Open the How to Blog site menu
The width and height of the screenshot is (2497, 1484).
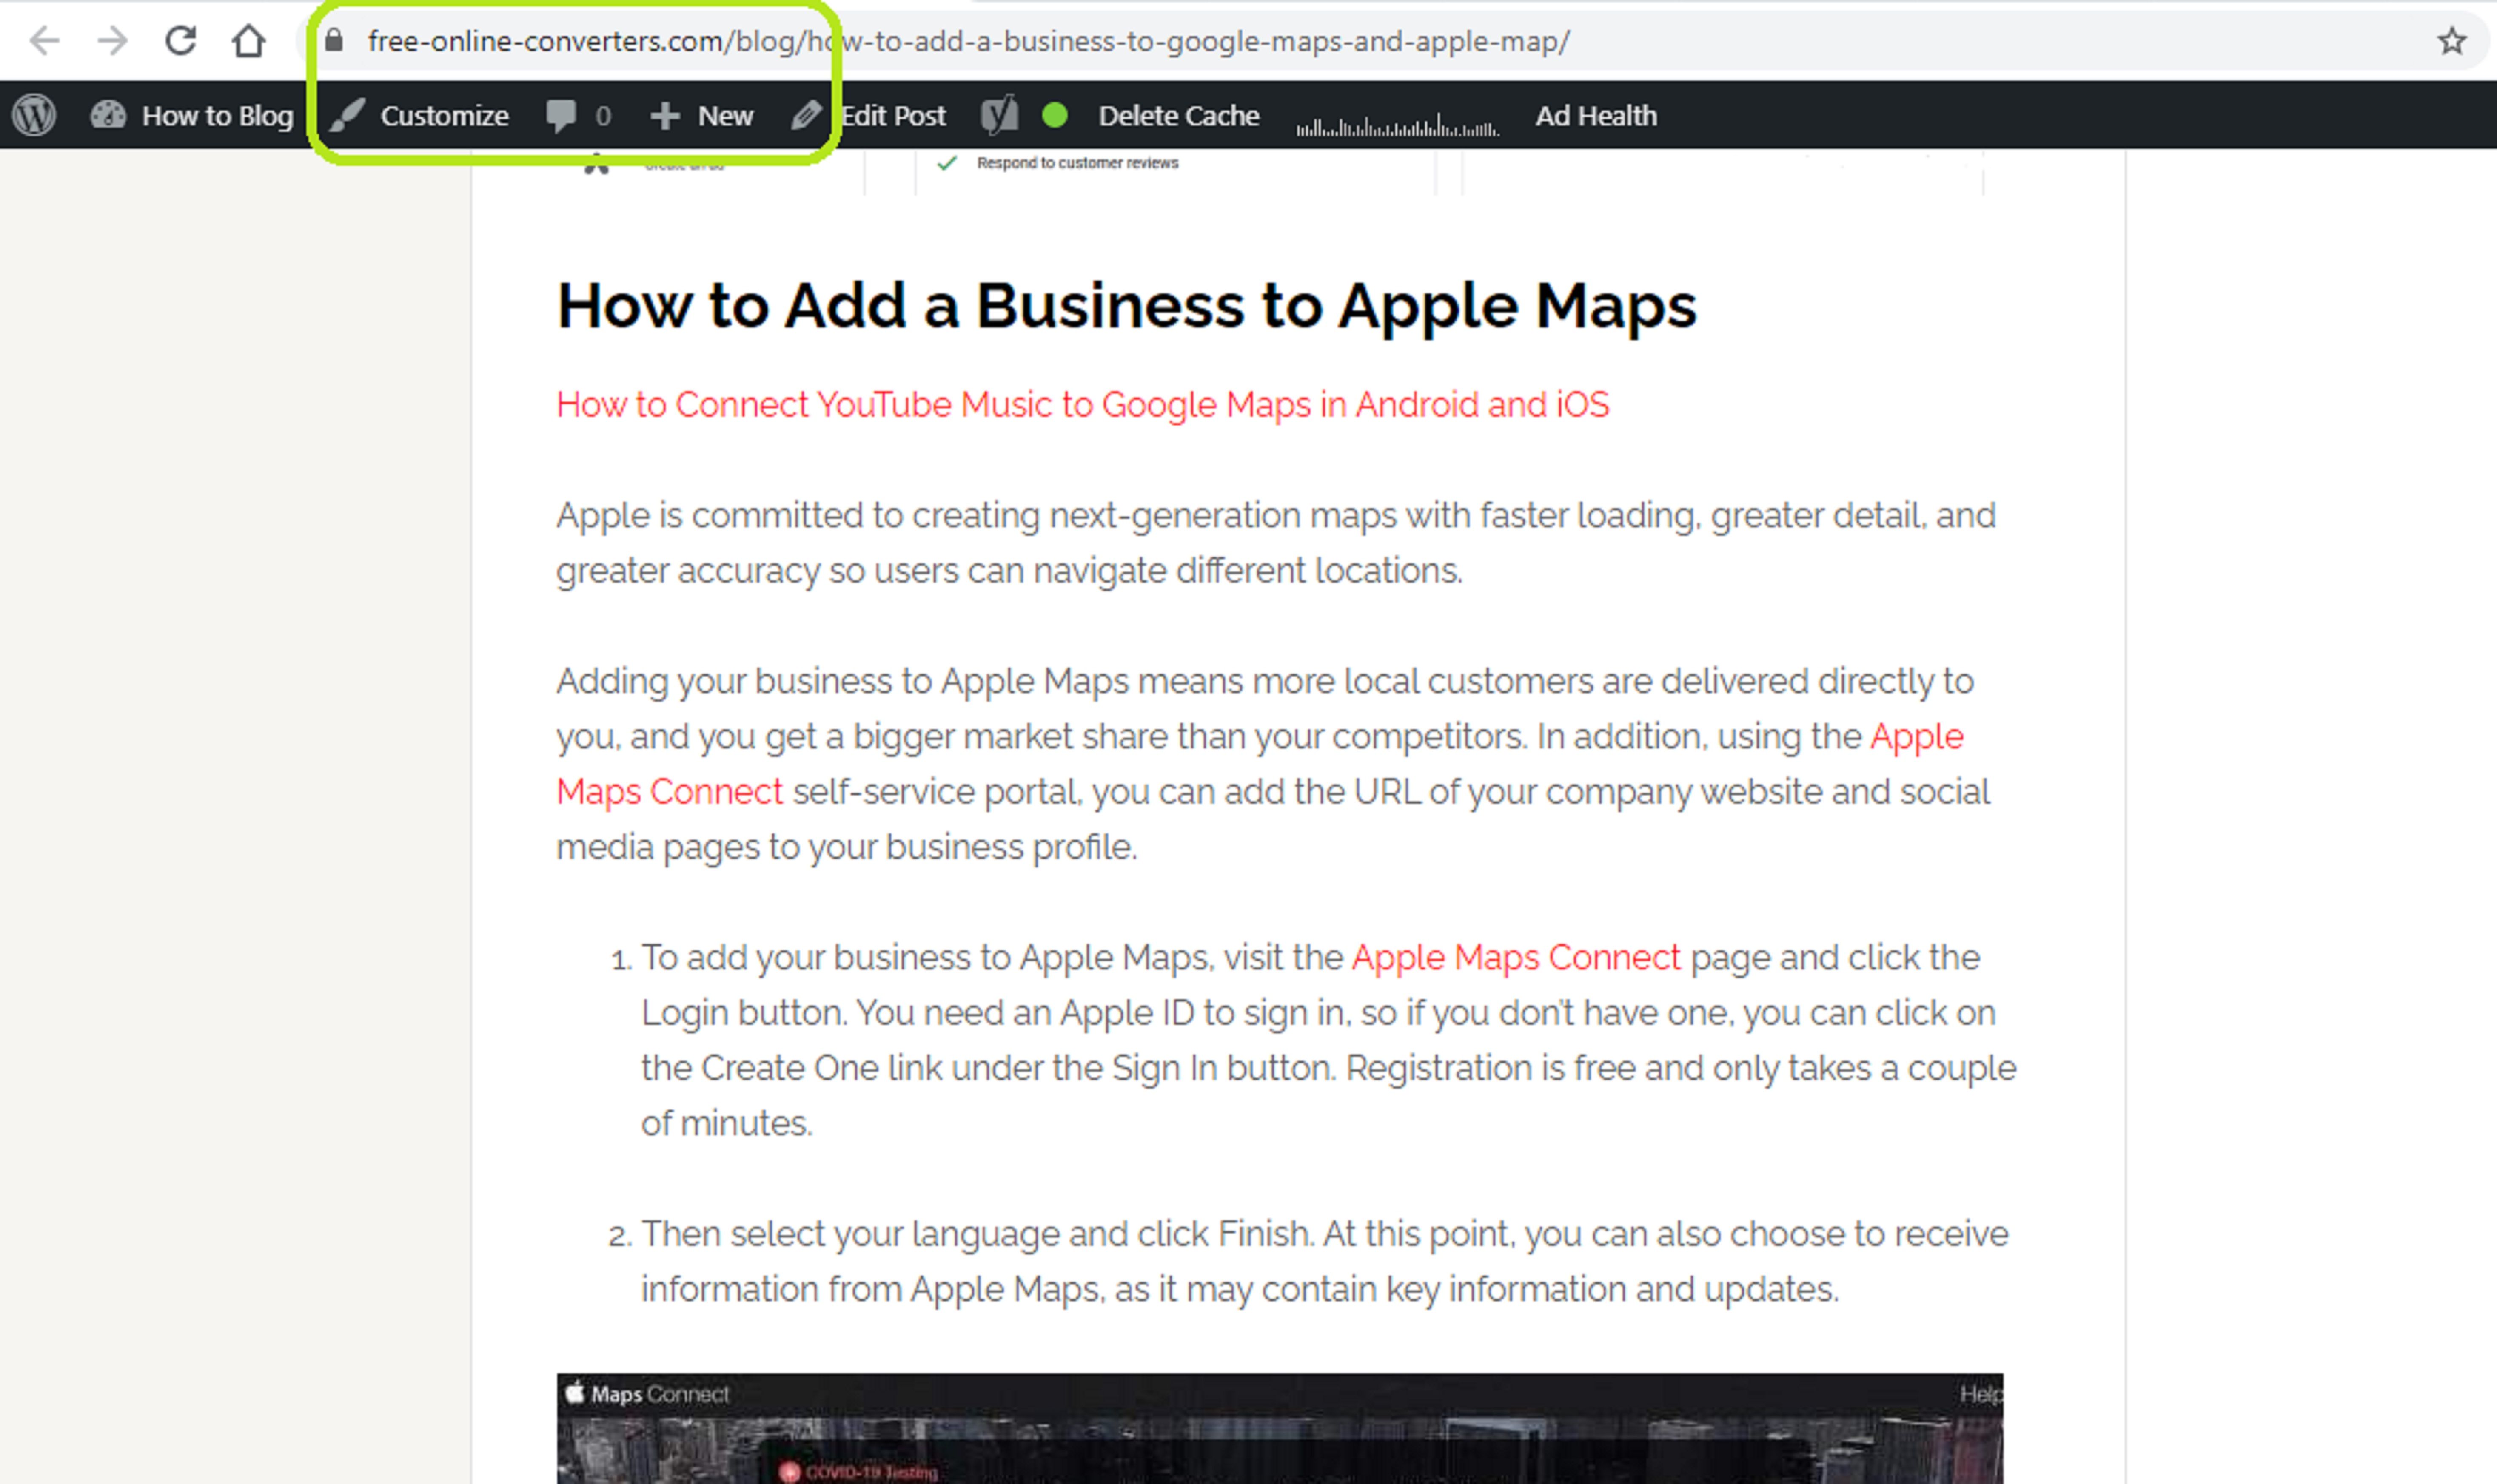pos(217,116)
